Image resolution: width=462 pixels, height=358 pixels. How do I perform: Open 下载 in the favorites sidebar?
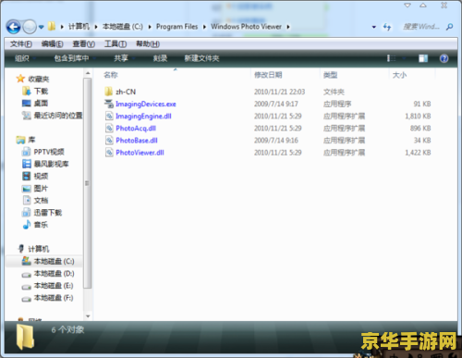coord(41,92)
